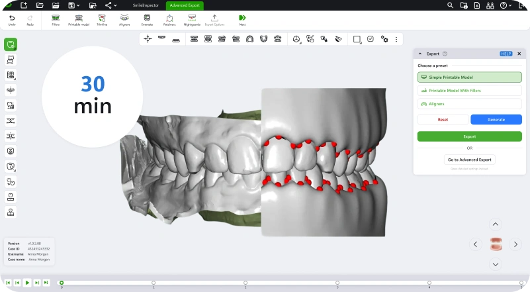Viewport: 530px width, 292px height.
Task: Switch to the SmileInspector tab
Action: 145,5
